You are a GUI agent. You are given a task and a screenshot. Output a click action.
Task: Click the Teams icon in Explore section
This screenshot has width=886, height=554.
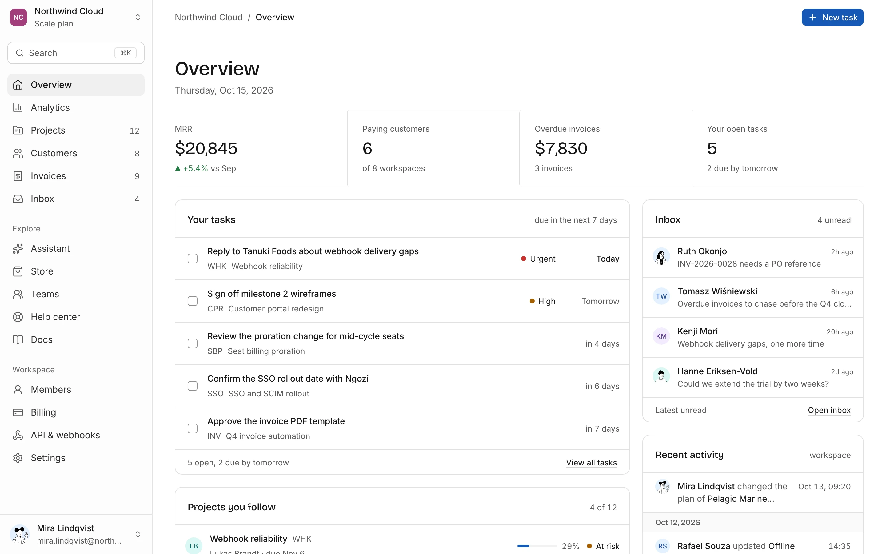click(x=18, y=294)
